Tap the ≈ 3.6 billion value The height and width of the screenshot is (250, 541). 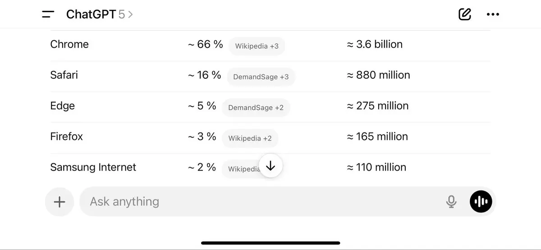tap(374, 44)
